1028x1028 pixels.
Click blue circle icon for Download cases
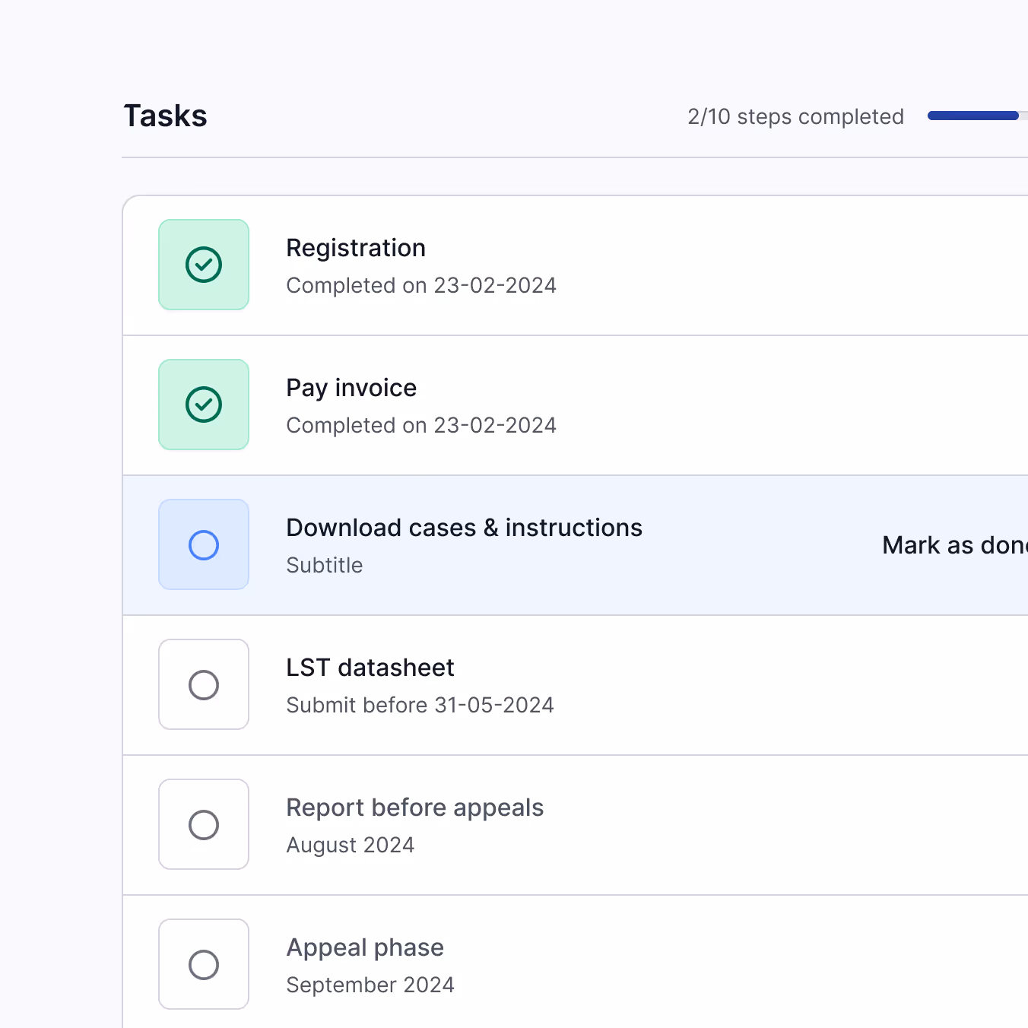pos(204,544)
